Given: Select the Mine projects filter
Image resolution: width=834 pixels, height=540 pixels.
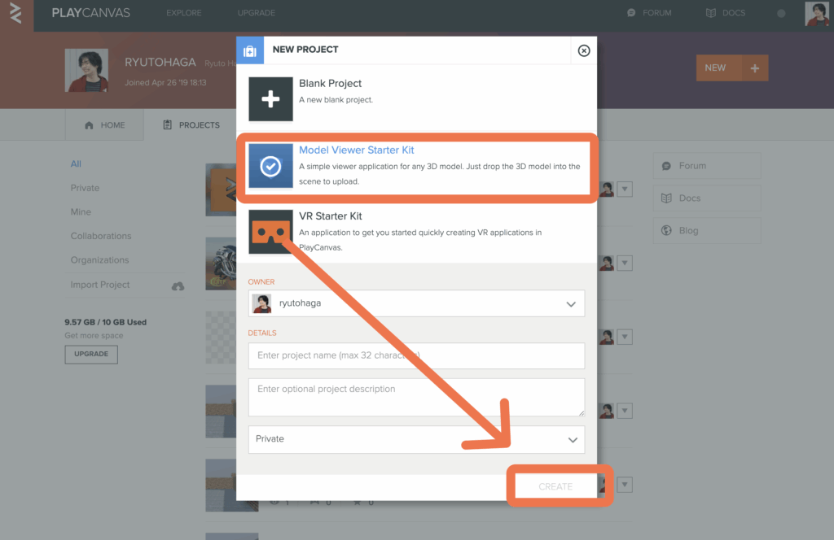Looking at the screenshot, I should point(81,212).
